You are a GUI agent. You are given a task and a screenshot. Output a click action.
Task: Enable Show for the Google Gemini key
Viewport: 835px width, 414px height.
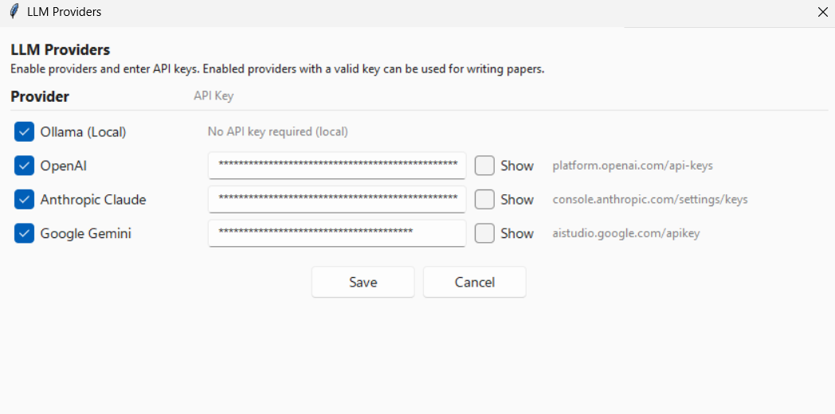click(484, 233)
